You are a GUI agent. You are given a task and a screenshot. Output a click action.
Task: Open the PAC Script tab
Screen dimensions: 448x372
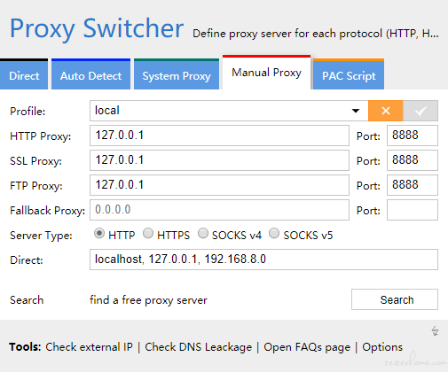349,74
